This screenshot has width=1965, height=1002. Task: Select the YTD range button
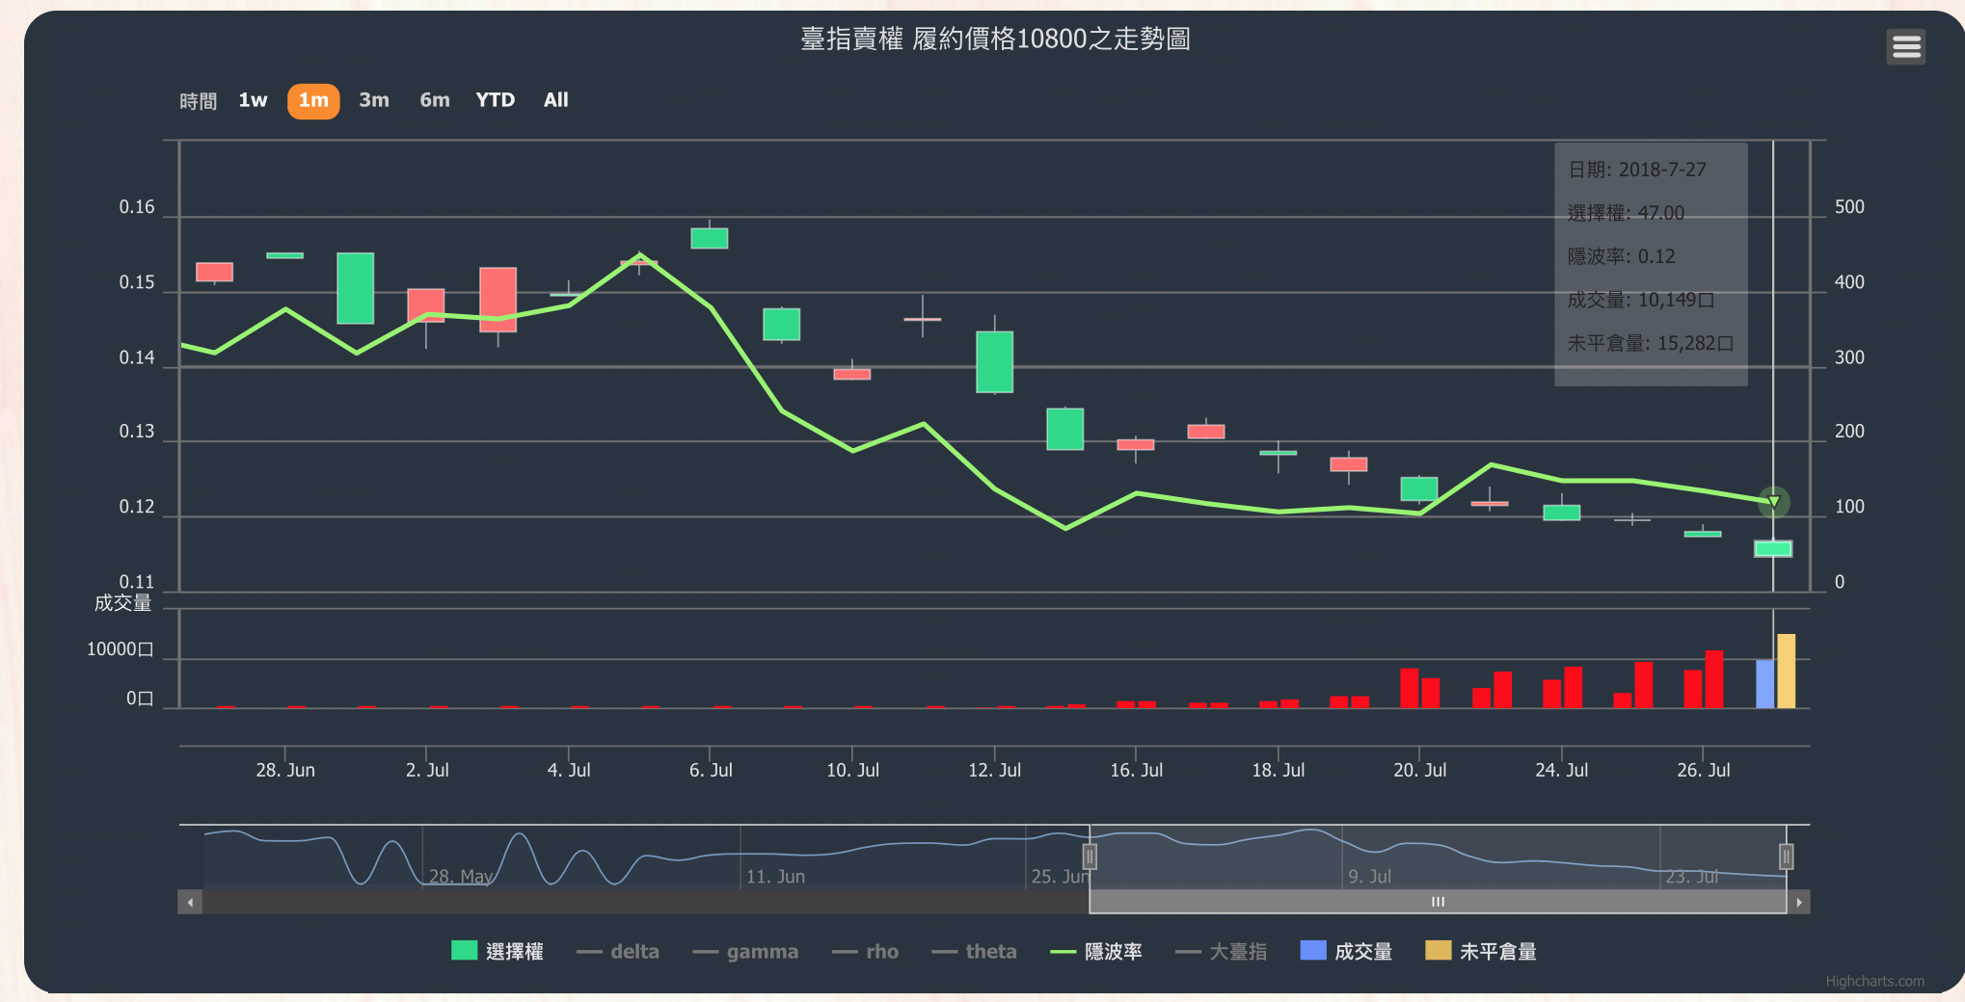click(x=495, y=100)
